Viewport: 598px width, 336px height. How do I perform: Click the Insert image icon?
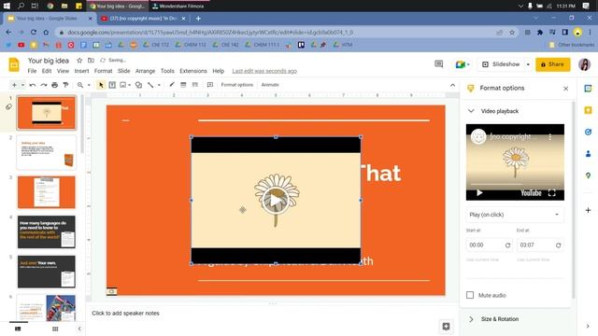[122, 85]
